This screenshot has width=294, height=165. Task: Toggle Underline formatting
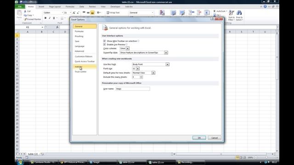[54, 18]
